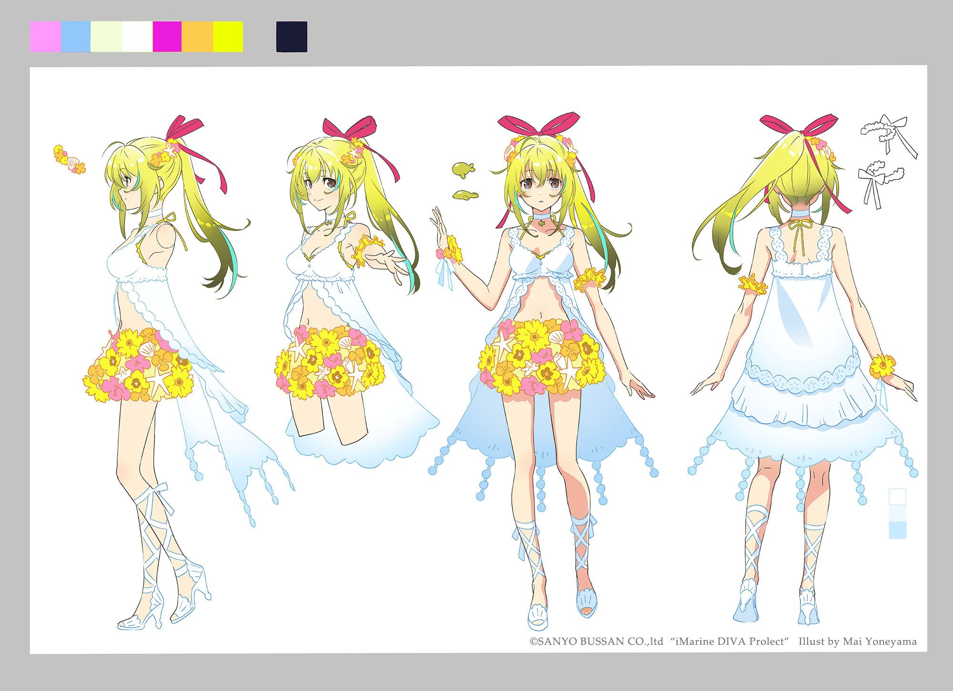Click the dark navy color swatch

pos(292,37)
